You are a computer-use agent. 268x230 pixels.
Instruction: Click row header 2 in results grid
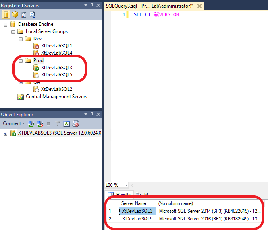113,219
